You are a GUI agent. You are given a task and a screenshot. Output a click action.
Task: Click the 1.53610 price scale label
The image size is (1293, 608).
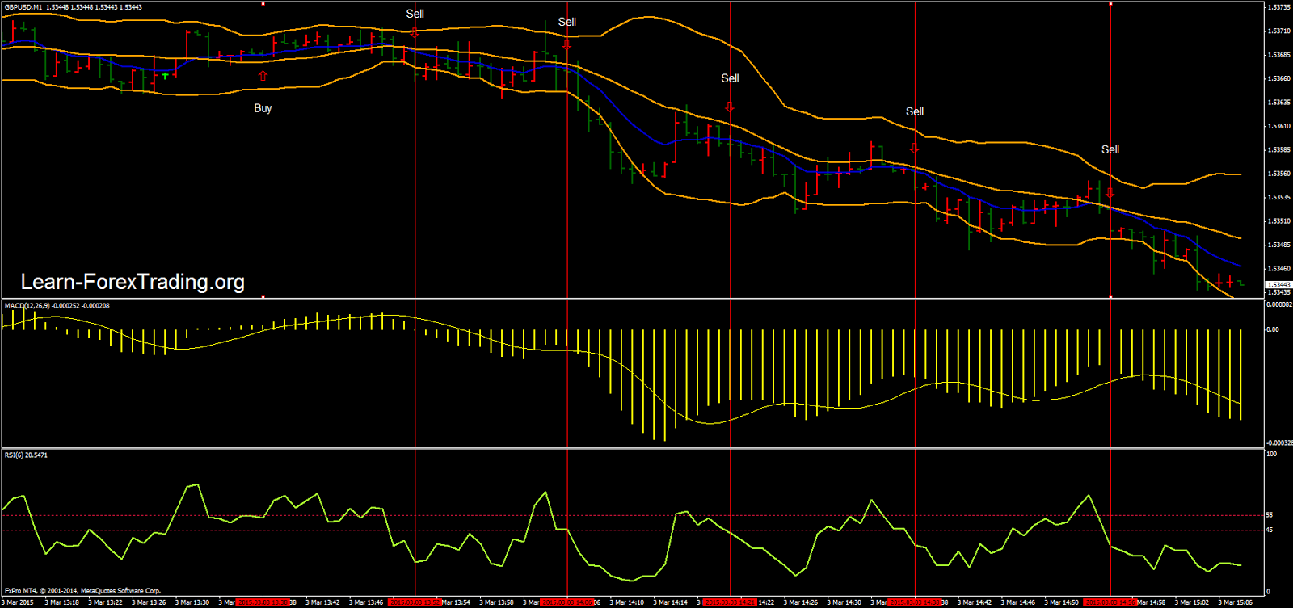(x=1278, y=126)
